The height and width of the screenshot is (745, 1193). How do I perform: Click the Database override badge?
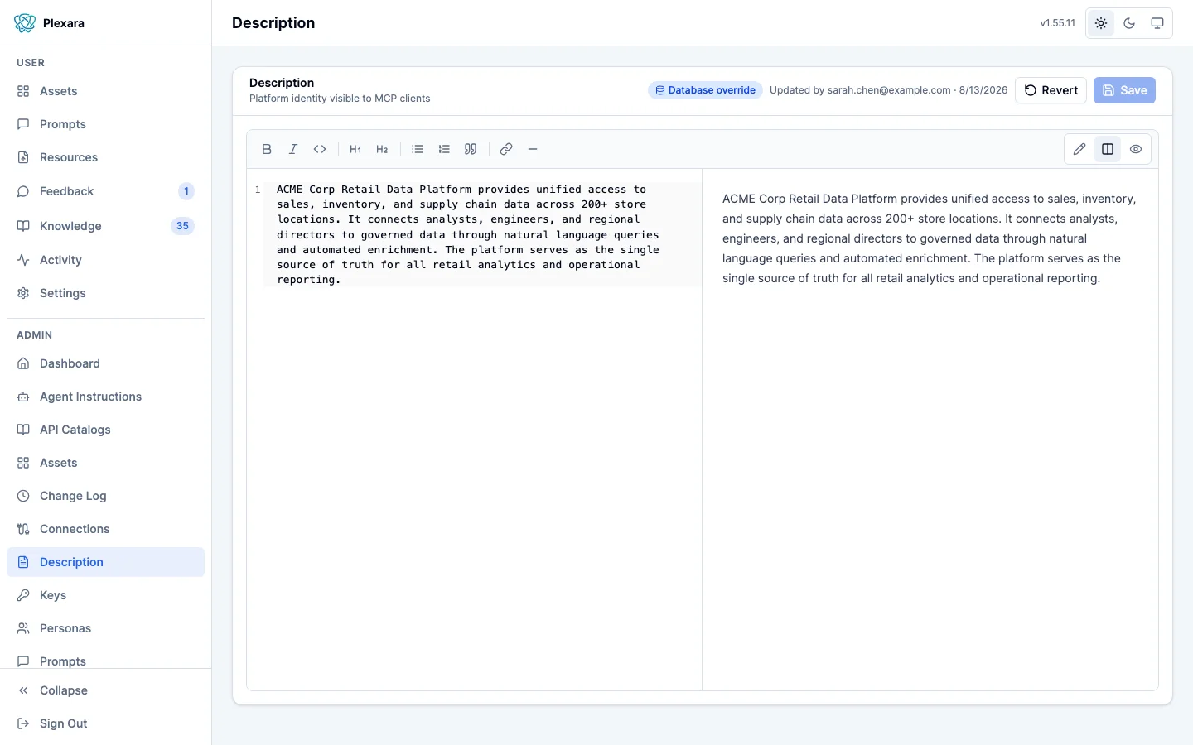point(705,90)
